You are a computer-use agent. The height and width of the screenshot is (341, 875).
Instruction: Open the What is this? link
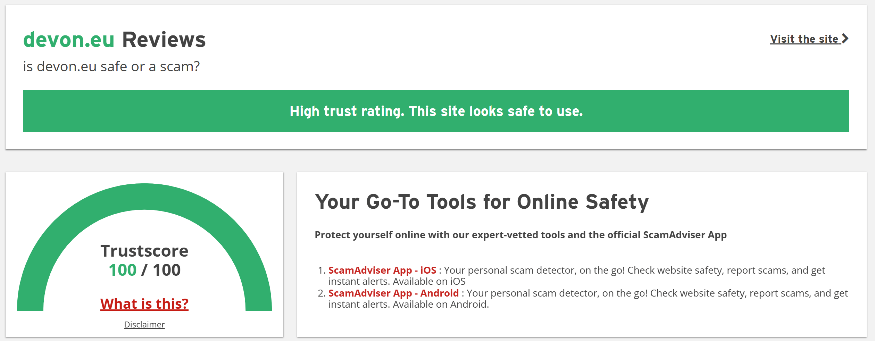coord(144,304)
